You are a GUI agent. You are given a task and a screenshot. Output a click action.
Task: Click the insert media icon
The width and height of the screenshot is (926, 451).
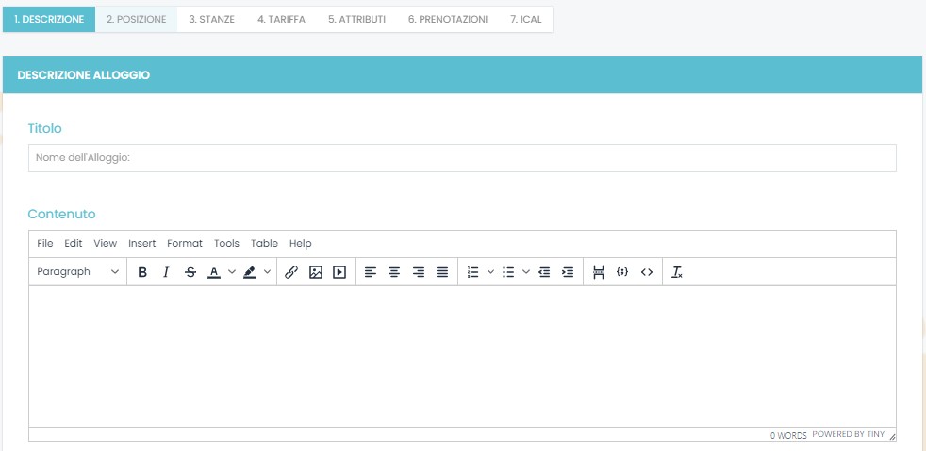click(x=339, y=272)
